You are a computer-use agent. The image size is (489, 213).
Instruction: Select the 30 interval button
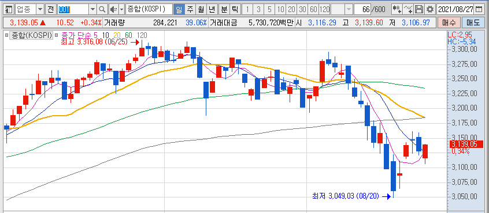302,9
